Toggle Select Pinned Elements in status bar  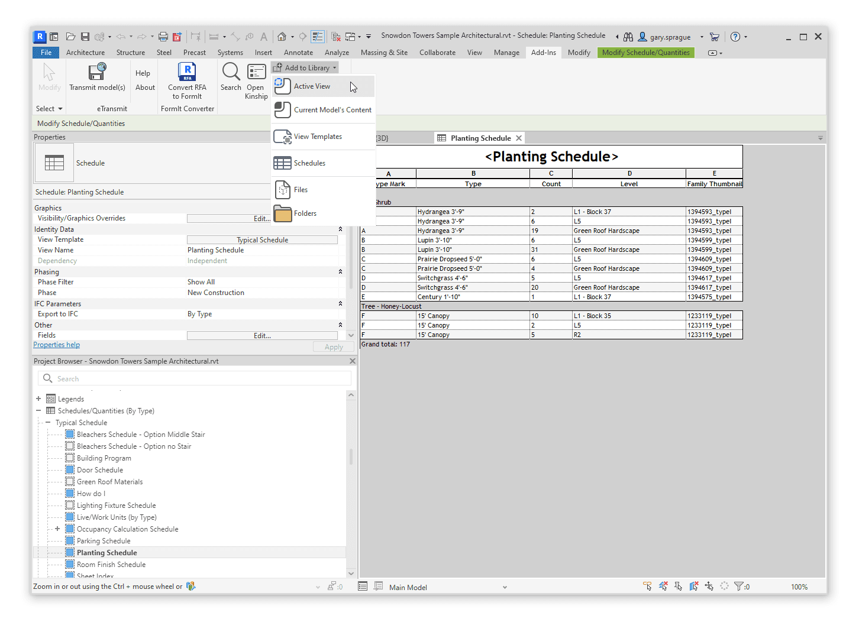[679, 586]
